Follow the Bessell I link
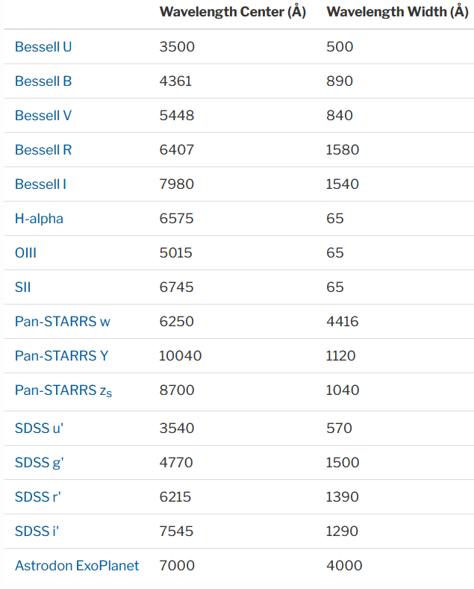Image resolution: width=474 pixels, height=589 pixels. pos(40,184)
